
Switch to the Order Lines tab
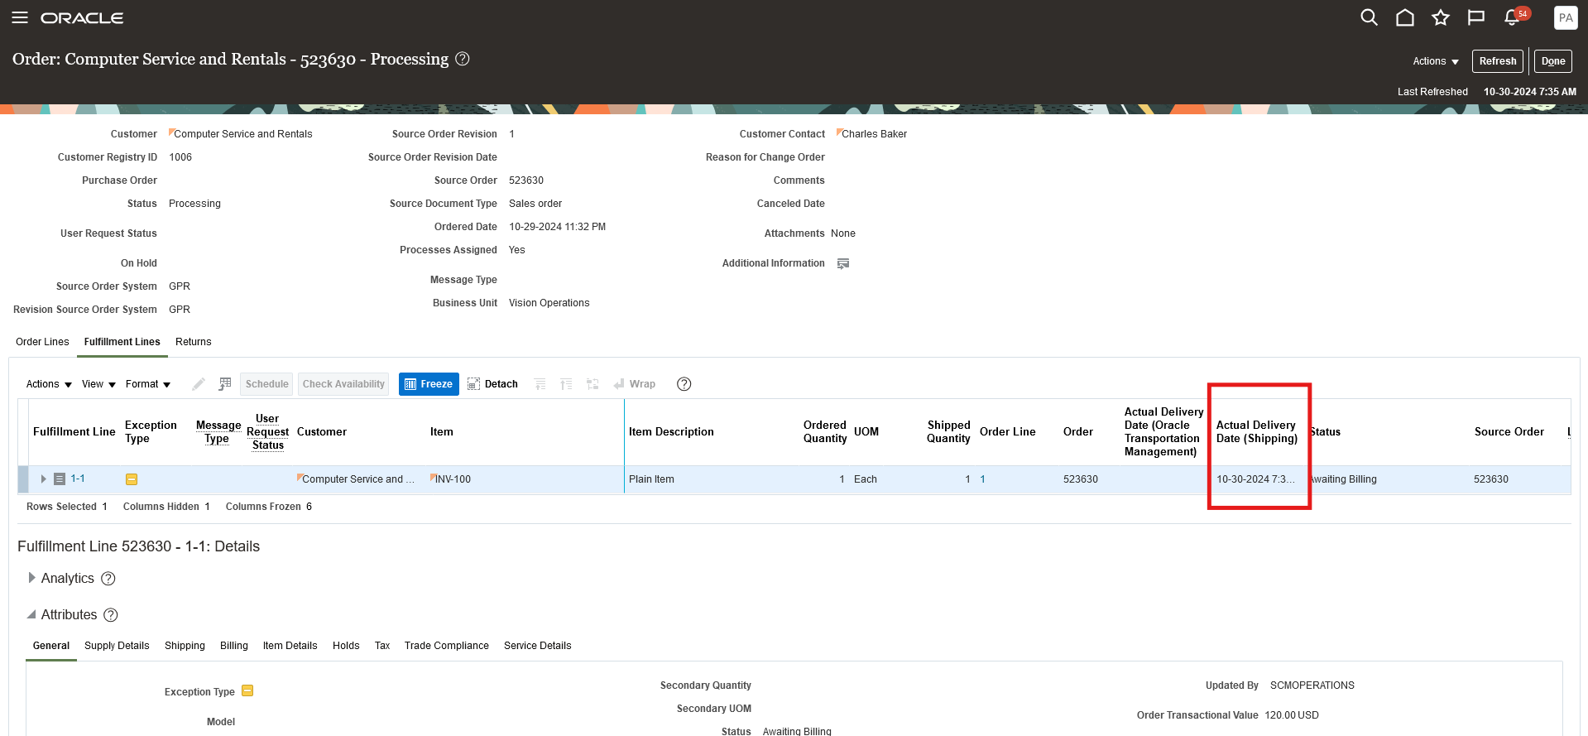click(x=42, y=342)
